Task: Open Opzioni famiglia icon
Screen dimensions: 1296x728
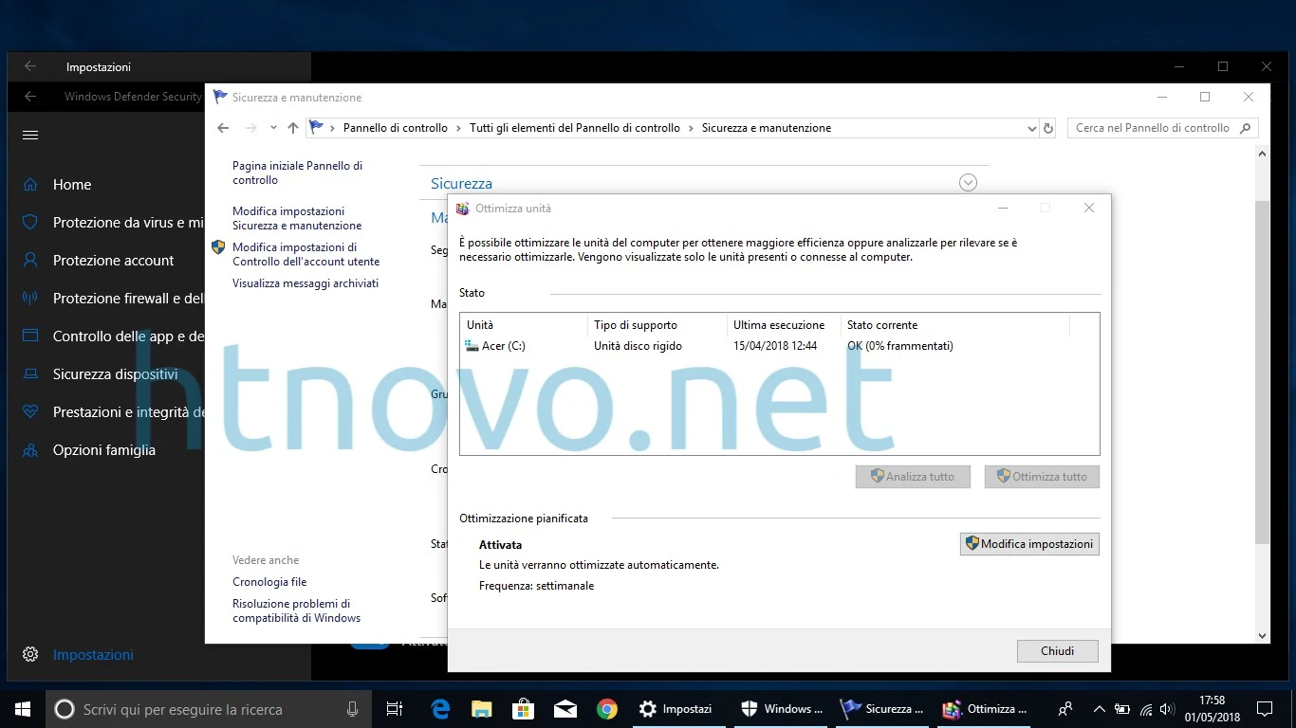Action: click(30, 450)
